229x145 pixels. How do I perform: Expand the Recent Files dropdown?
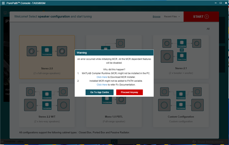coord(172,17)
